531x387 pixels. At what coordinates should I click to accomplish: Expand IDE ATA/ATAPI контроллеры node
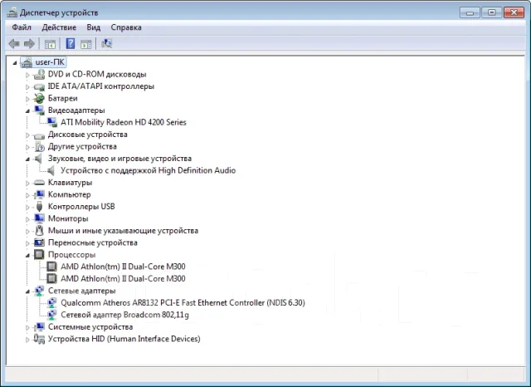tap(27, 87)
